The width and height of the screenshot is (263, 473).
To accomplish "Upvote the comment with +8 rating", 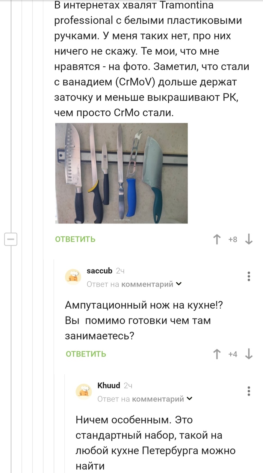I will click(x=217, y=239).
